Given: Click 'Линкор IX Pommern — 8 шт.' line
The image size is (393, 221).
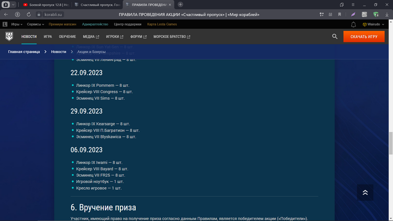Looking at the screenshot, I should click(x=103, y=85).
